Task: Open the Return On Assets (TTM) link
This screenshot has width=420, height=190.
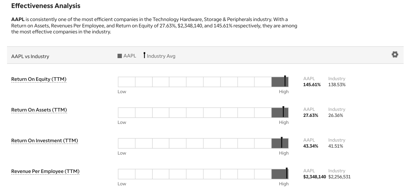Action: (39, 110)
